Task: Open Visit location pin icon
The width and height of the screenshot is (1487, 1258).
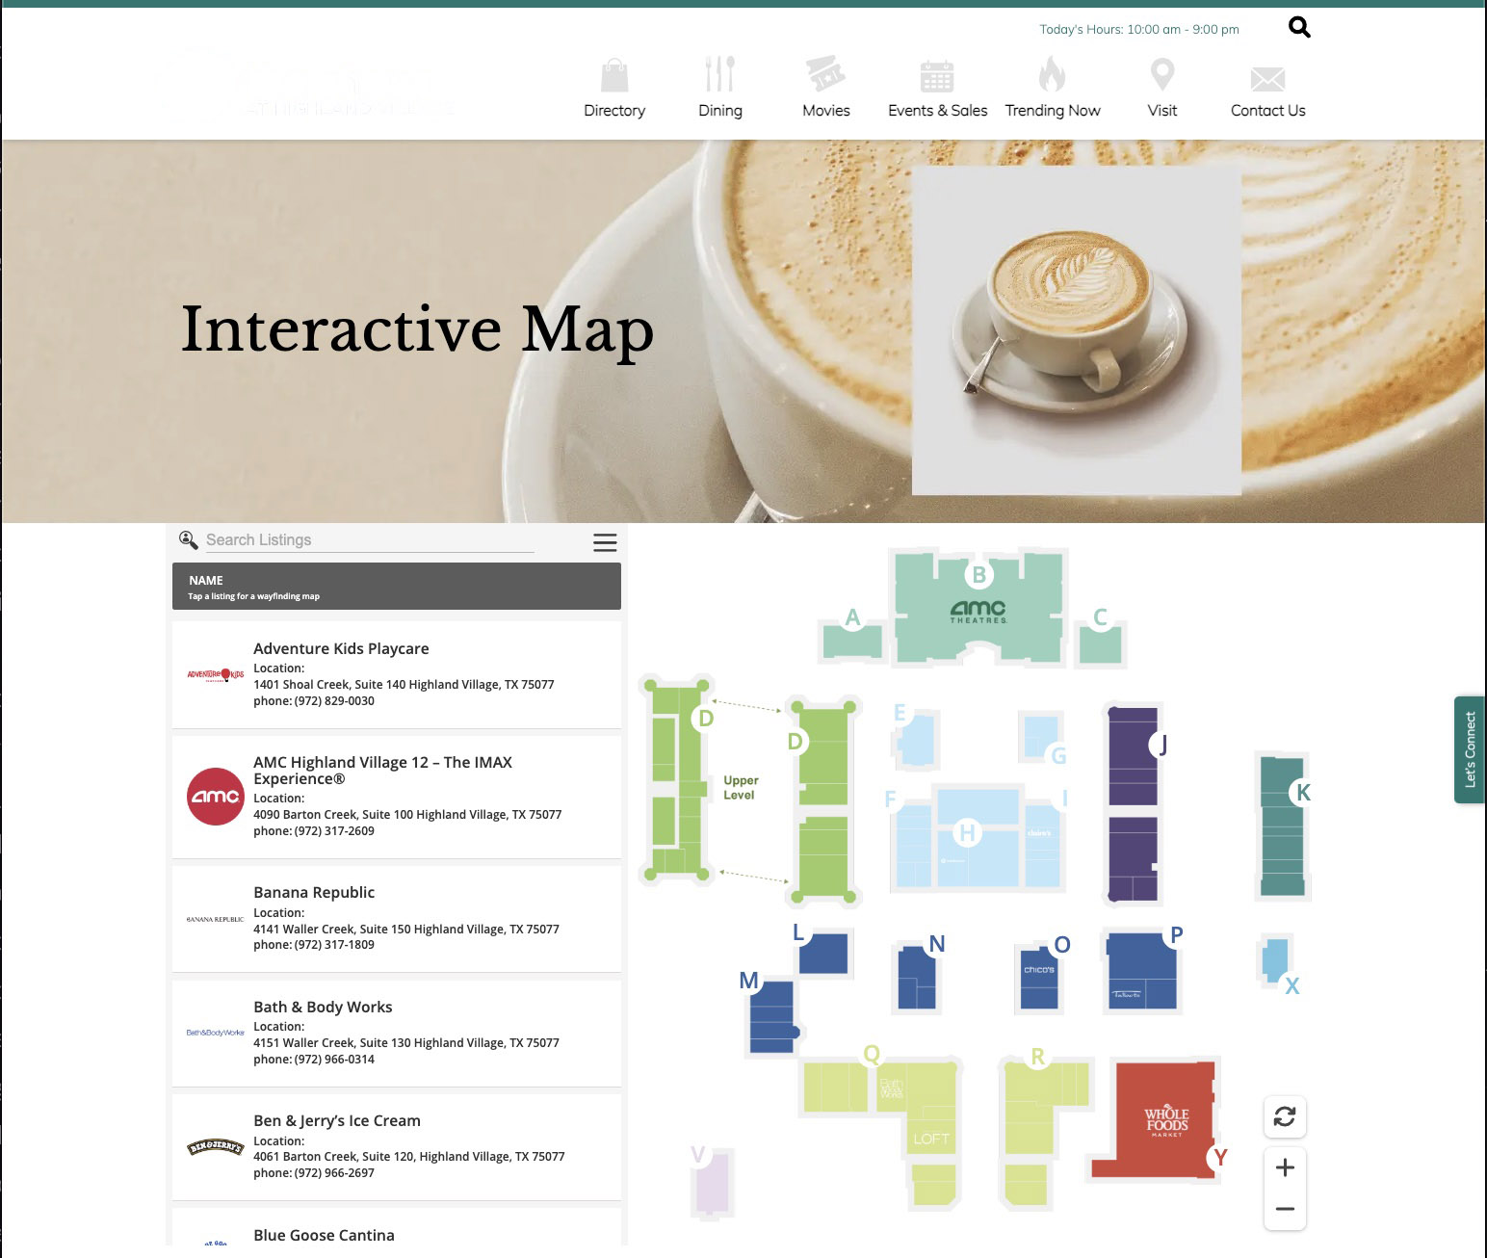Action: click(x=1162, y=74)
